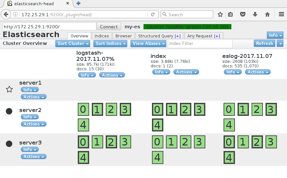Go back with browser back arrow
This screenshot has width=287, height=178.
[x=6, y=14]
